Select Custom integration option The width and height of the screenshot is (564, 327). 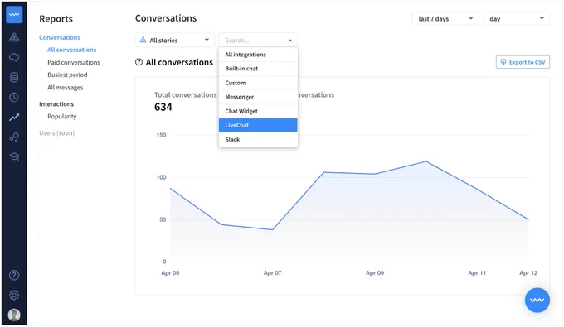(258, 83)
